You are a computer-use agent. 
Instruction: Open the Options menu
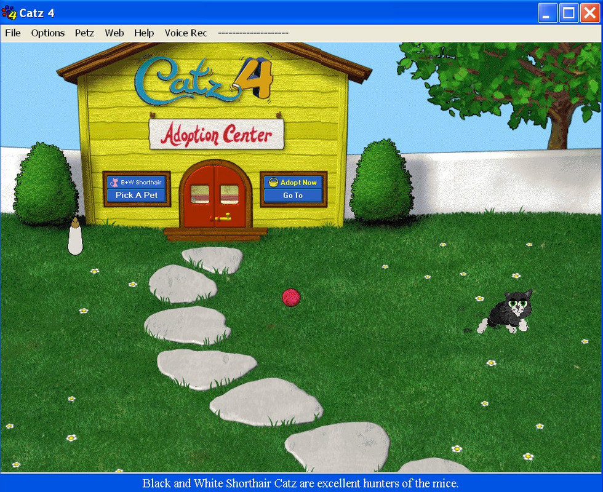click(48, 33)
